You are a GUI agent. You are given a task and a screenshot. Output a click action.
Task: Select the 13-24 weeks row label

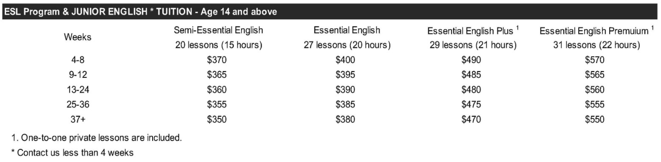[x=78, y=90]
